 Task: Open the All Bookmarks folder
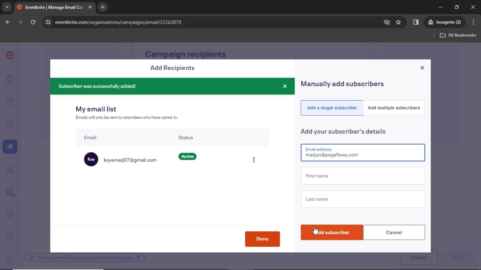point(458,35)
